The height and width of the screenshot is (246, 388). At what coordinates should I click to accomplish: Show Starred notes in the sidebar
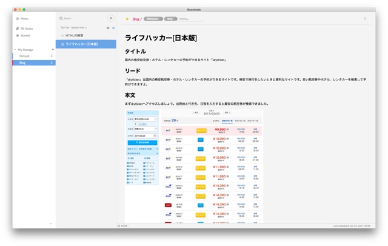[x=23, y=35]
